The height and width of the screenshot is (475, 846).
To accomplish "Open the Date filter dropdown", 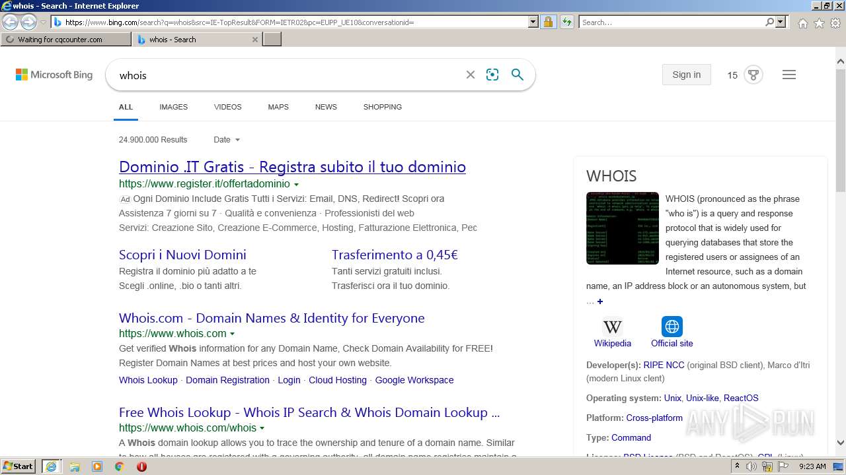I will point(227,140).
